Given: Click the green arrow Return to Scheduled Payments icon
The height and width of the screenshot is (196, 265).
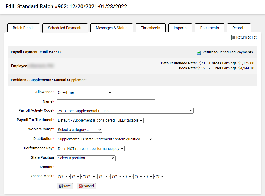Looking at the screenshot, I should pyautogui.click(x=199, y=52).
